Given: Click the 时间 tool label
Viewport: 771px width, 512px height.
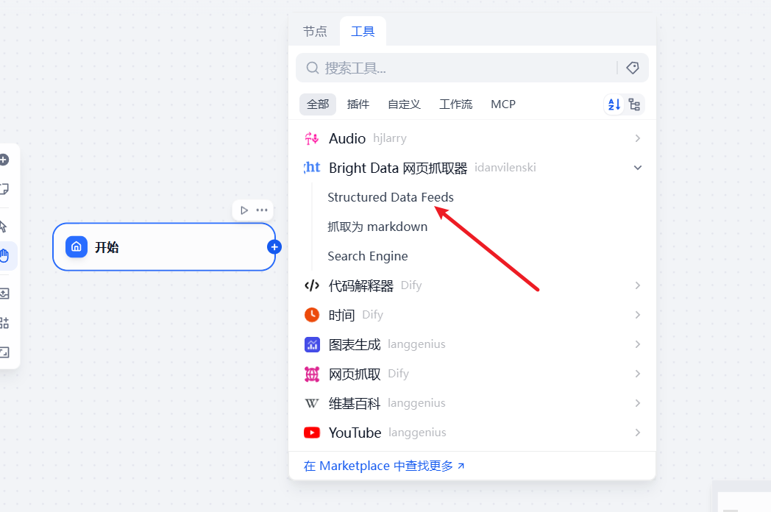Looking at the screenshot, I should [341, 315].
